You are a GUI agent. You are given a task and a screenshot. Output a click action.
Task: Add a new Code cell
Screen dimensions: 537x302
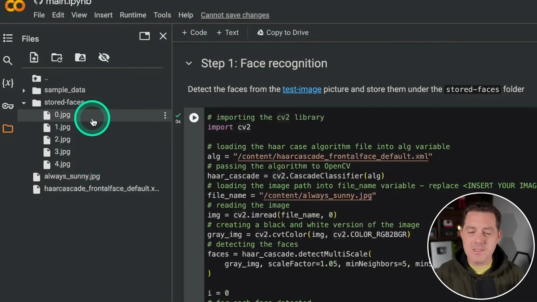pyautogui.click(x=194, y=33)
